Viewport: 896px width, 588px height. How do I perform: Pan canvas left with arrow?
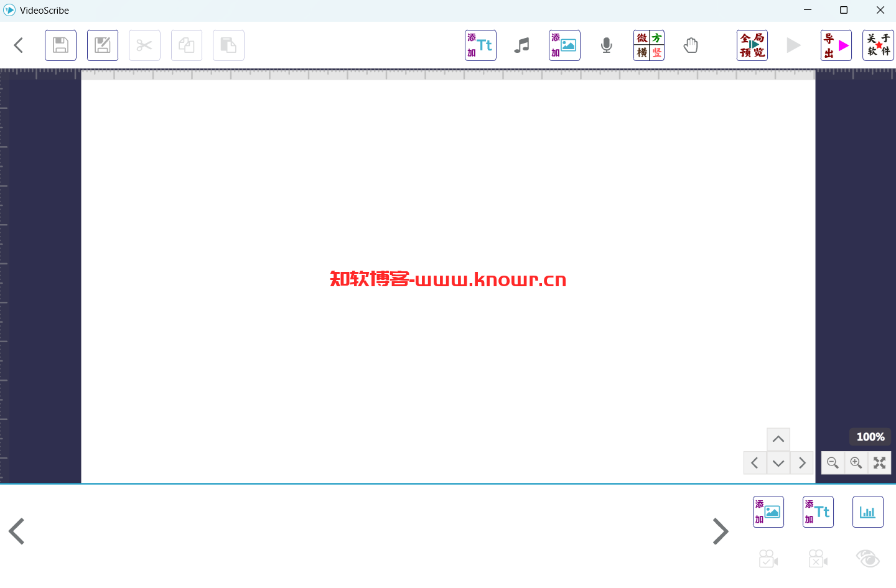pyautogui.click(x=755, y=463)
